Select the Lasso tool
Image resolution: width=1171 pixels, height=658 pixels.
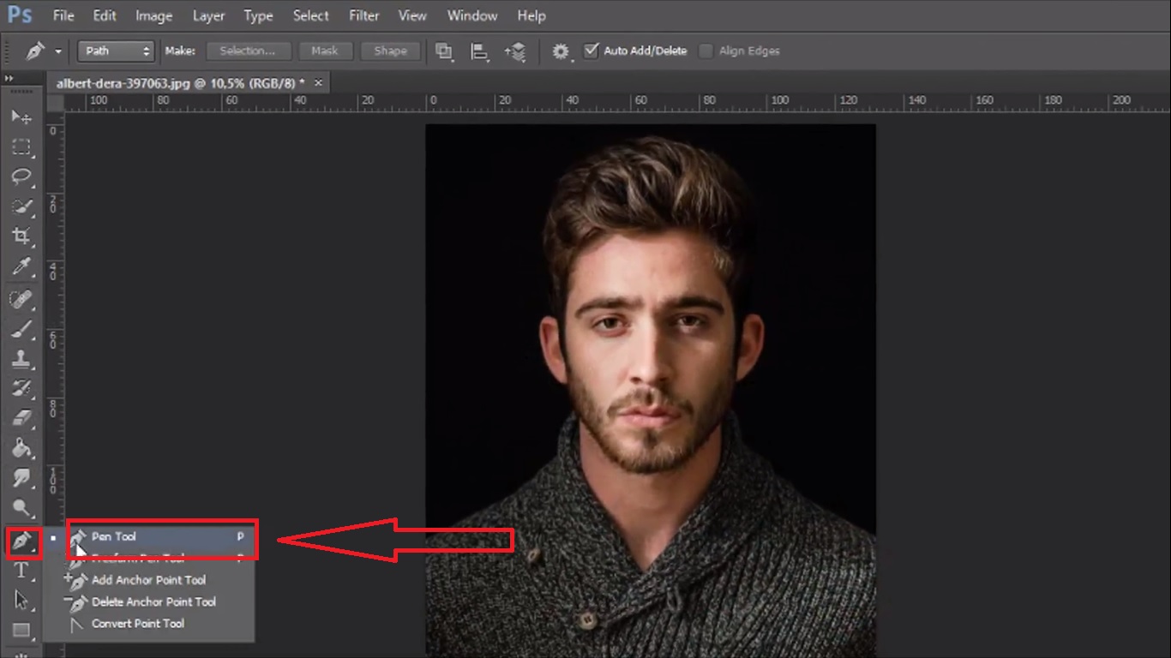[21, 176]
